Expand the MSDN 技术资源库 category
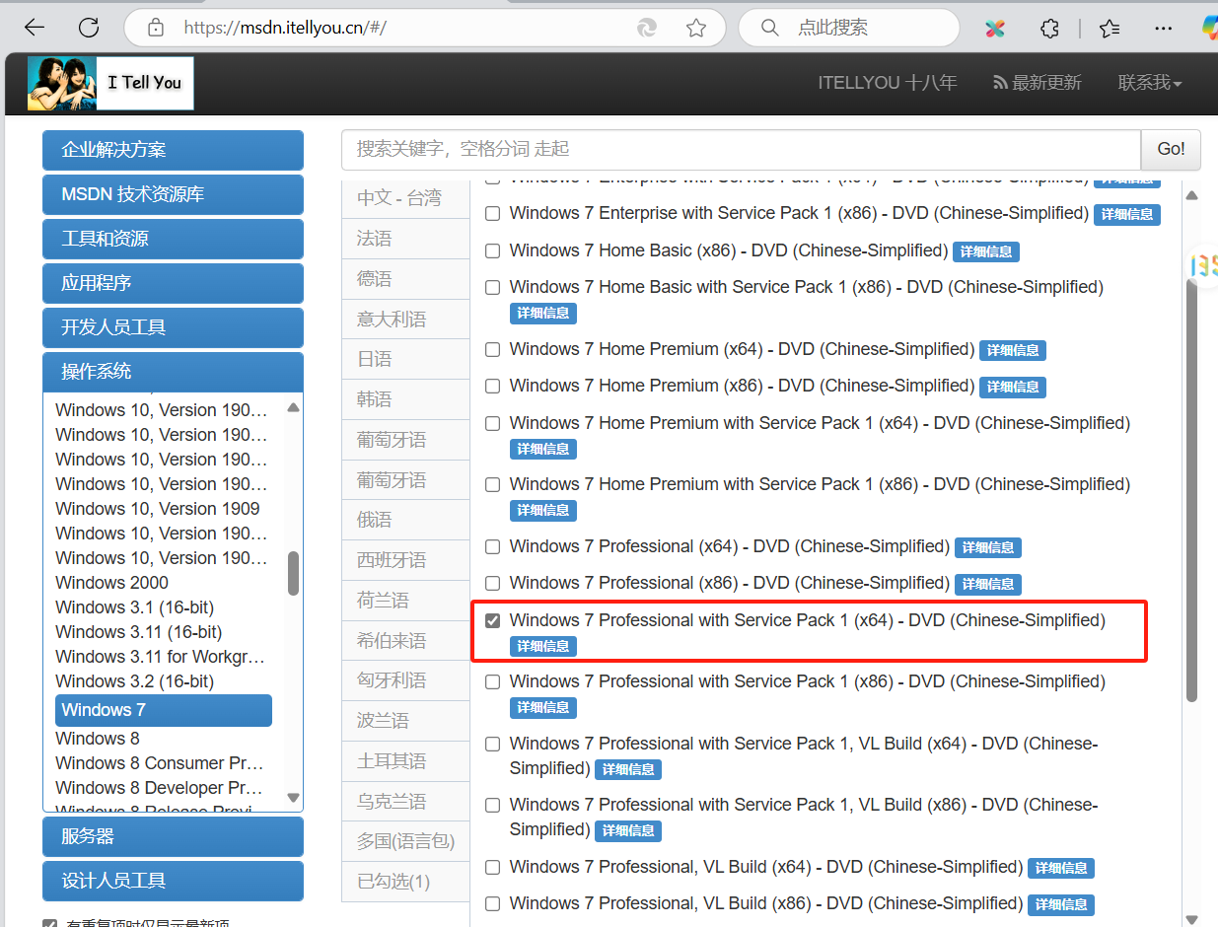Viewport: 1218px width, 927px height. (173, 194)
